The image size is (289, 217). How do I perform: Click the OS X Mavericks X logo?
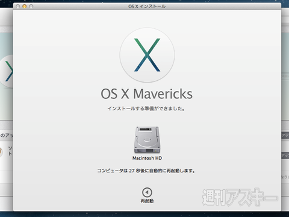click(147, 55)
